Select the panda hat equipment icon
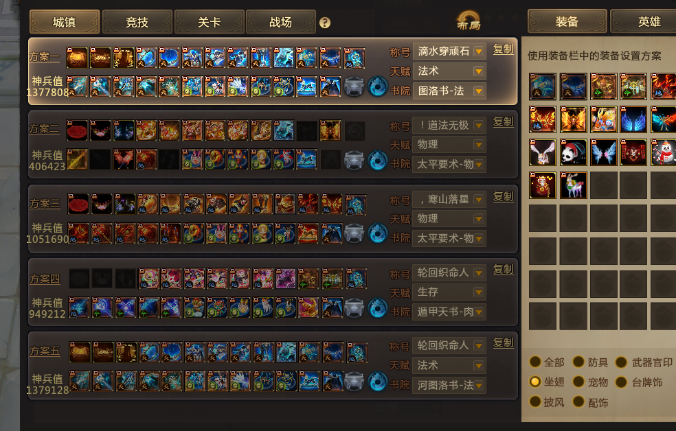 coord(573,152)
